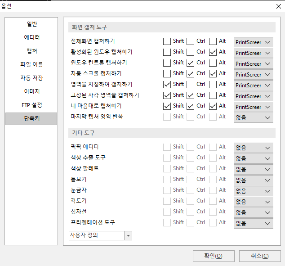Enable Ctrl for 전체화면 캡처하기
Image resolution: width=285 pixels, height=266 pixels.
point(190,41)
